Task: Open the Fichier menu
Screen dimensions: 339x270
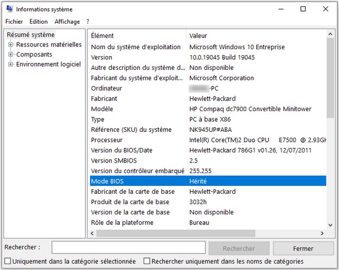Action: (14, 22)
